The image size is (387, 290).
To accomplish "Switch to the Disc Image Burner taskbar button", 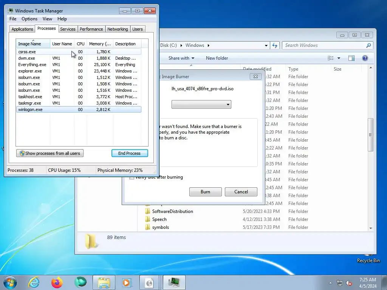I will tap(149, 282).
